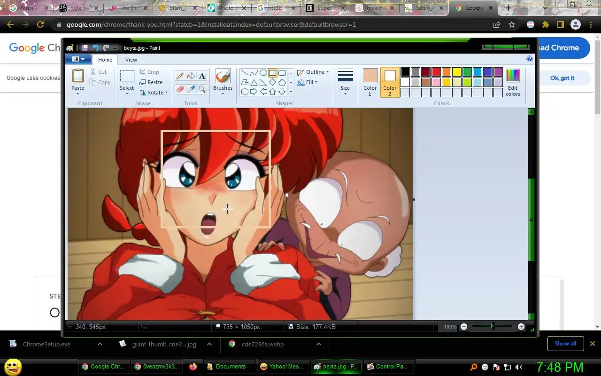
Task: Click the Crop button
Action: tap(149, 72)
